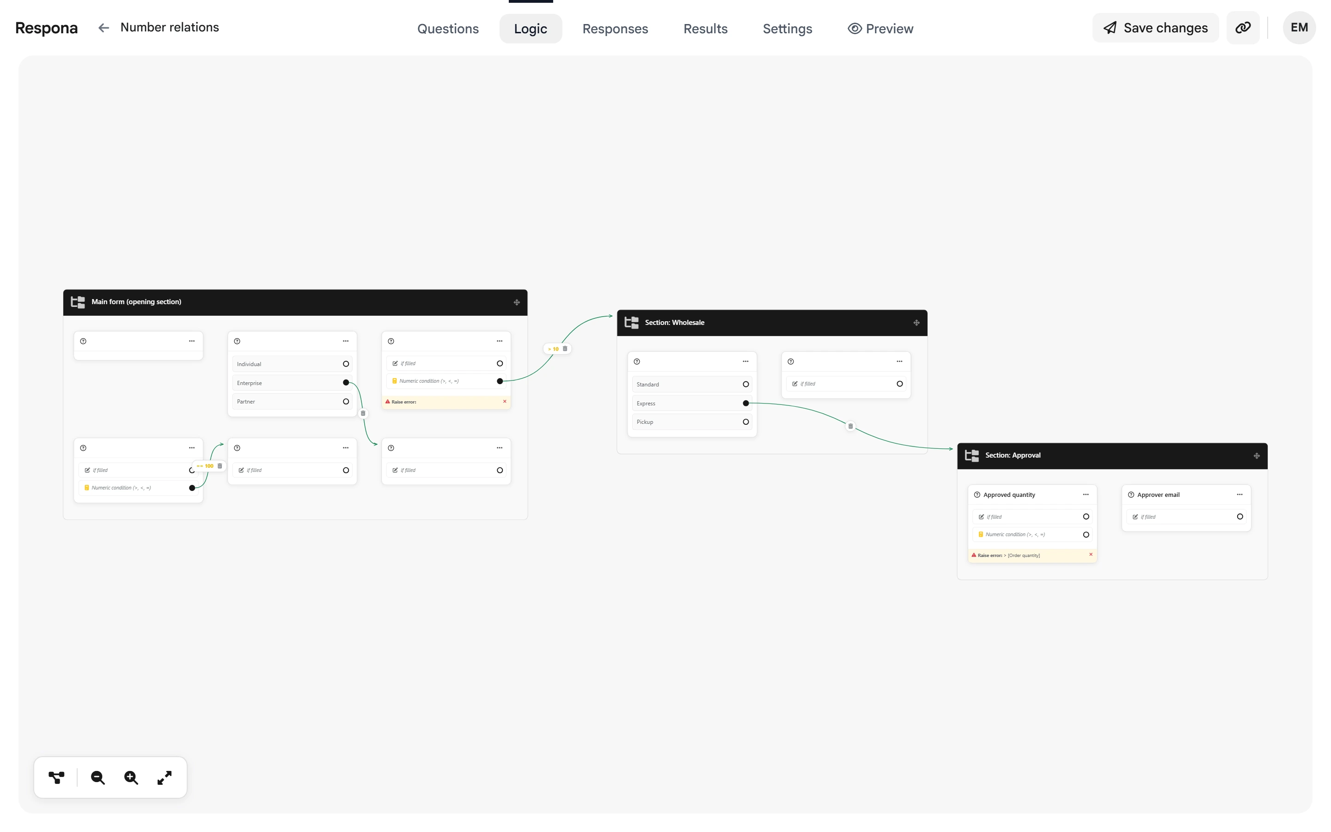The image size is (1331, 832).
Task: Delete the '> 10' condition with trash icon
Action: click(x=565, y=349)
